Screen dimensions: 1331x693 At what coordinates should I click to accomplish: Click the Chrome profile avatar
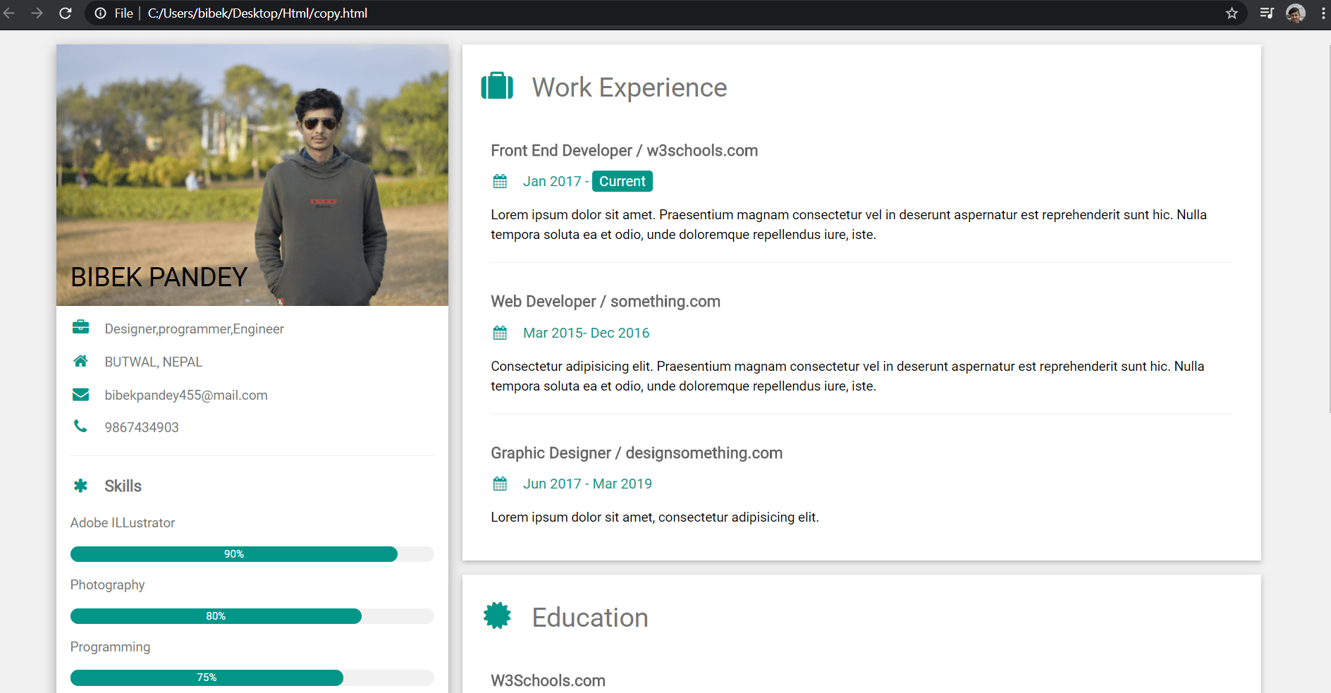pos(1295,13)
